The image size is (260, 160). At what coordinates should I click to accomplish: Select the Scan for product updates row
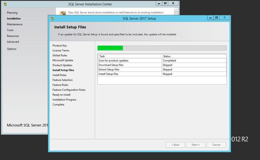pyautogui.click(x=162, y=61)
